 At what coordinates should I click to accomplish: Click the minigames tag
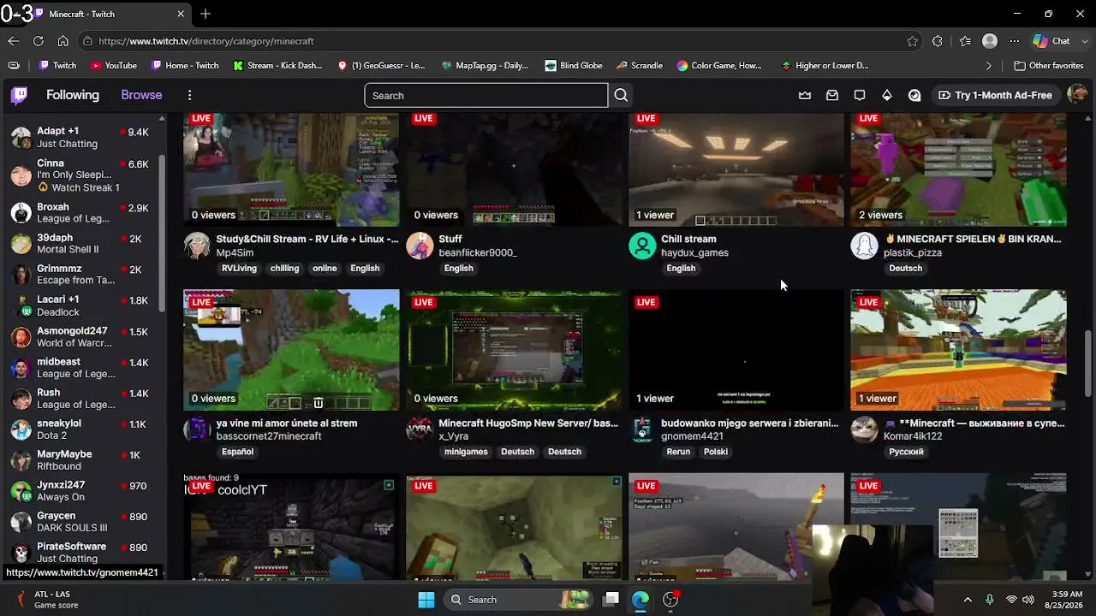click(x=466, y=452)
